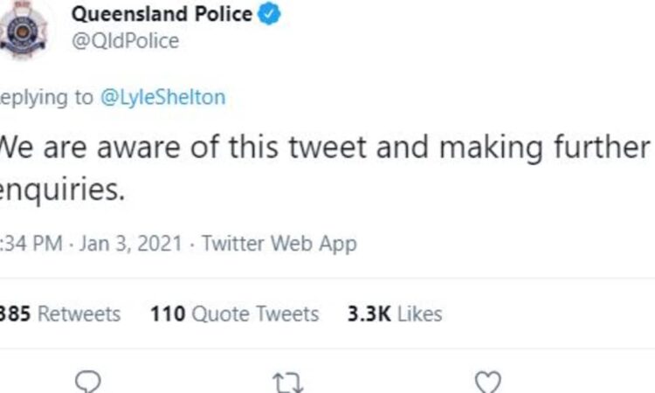Click the reply speech bubble icon
Image resolution: width=655 pixels, height=393 pixels.
(87, 382)
